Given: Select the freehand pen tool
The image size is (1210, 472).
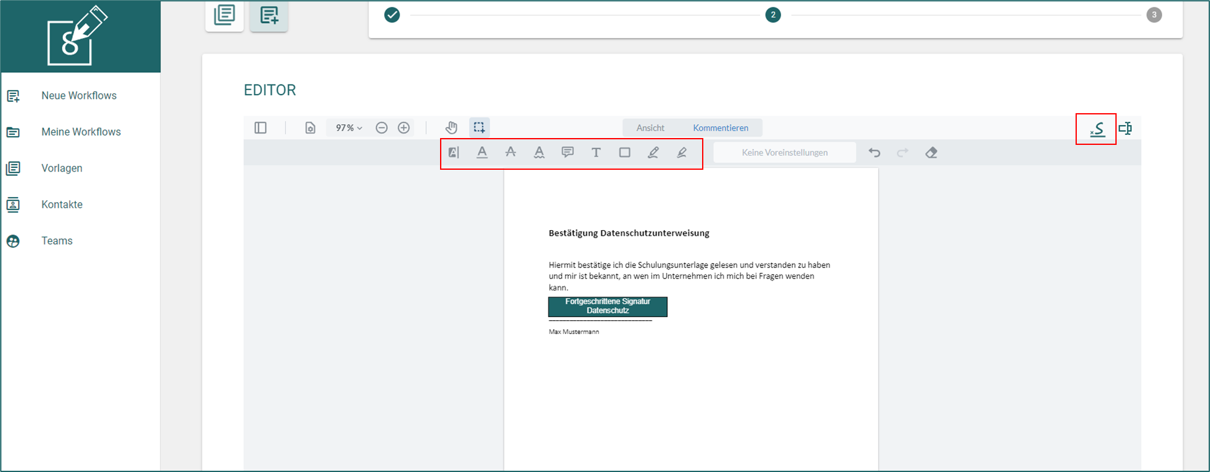Looking at the screenshot, I should 653,152.
